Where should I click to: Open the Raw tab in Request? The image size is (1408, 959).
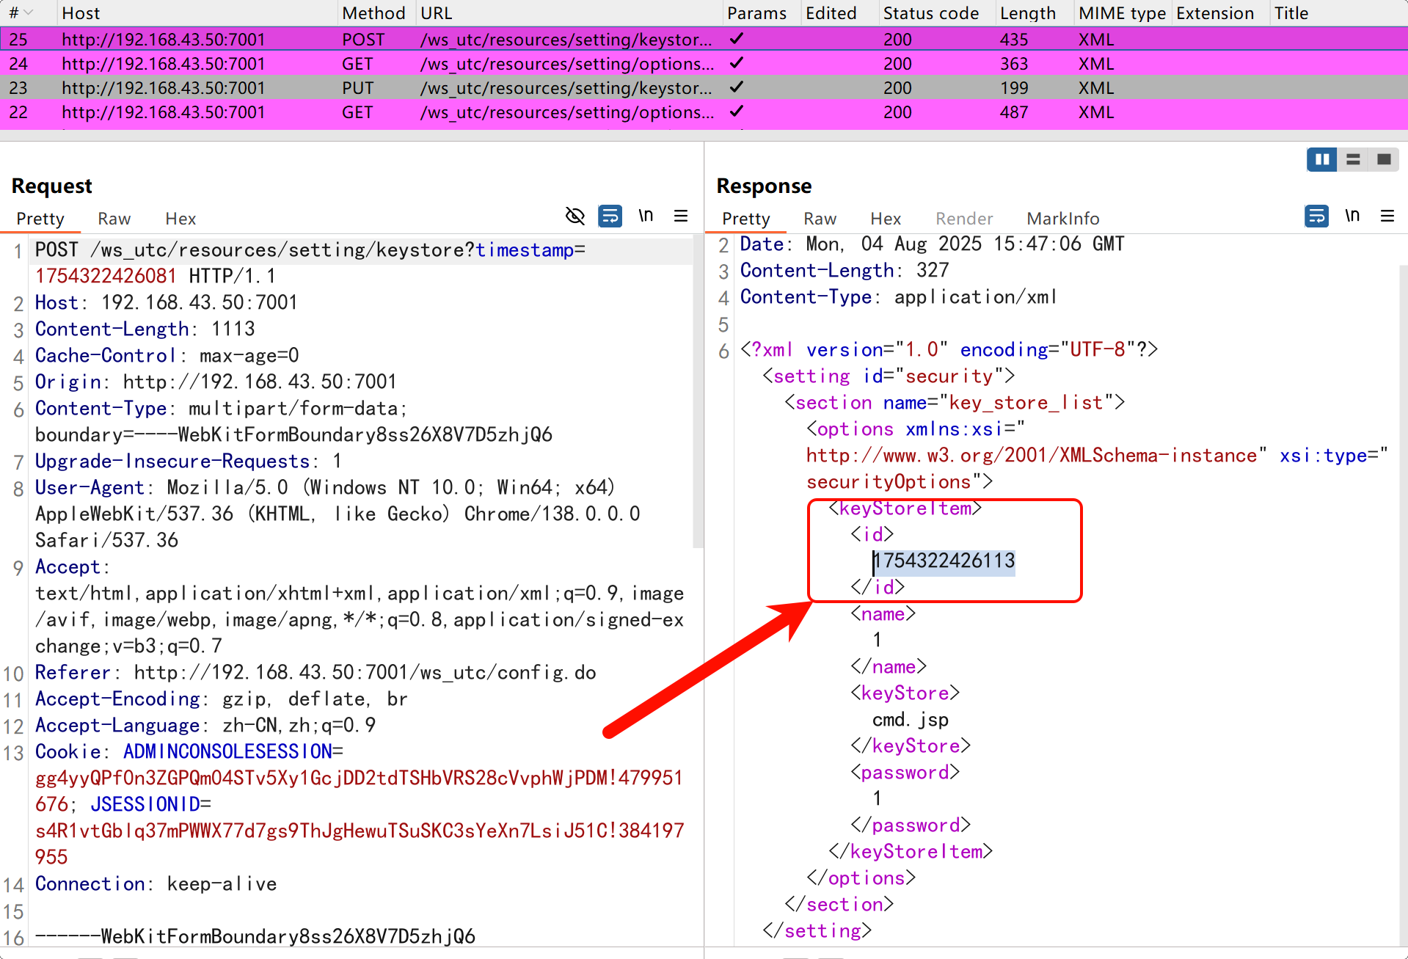pyautogui.click(x=114, y=219)
